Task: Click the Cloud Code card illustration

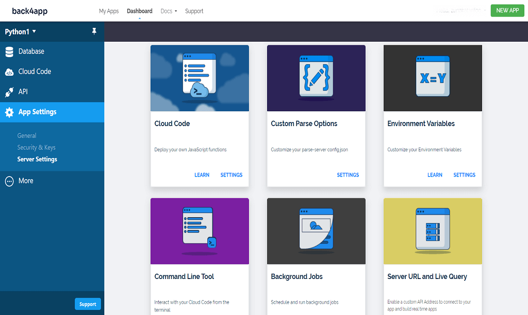Action: click(200, 78)
